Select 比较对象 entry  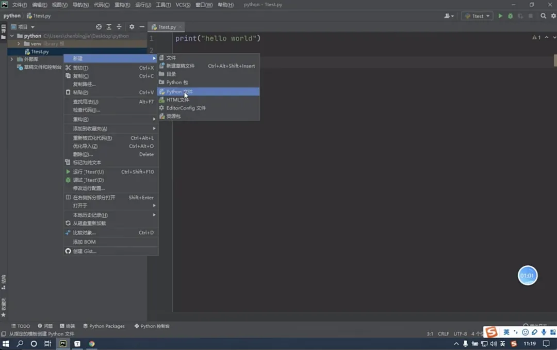111,233
